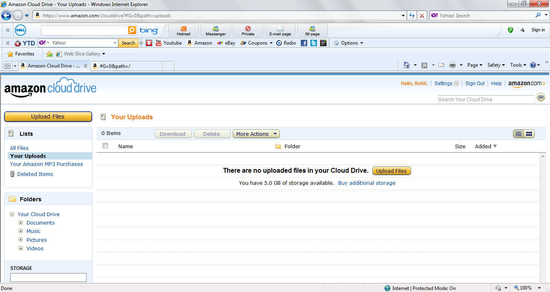Screen dimensions: 550x292
Task: Open the Youtube shortcut in the YTD toolbar
Action: (169, 43)
